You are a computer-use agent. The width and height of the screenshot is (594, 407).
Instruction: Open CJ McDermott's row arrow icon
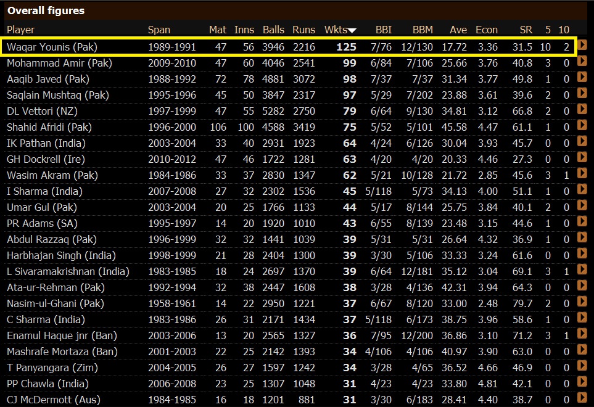point(582,398)
